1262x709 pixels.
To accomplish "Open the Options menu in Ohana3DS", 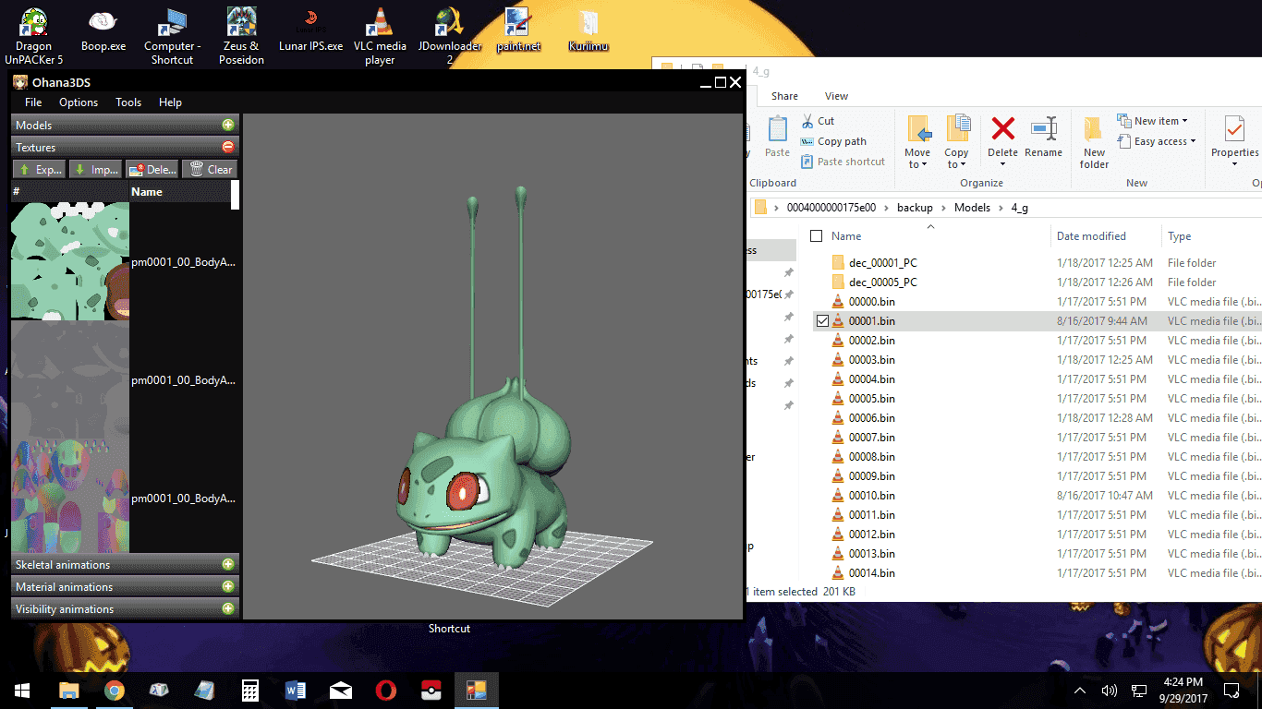I will pos(79,102).
